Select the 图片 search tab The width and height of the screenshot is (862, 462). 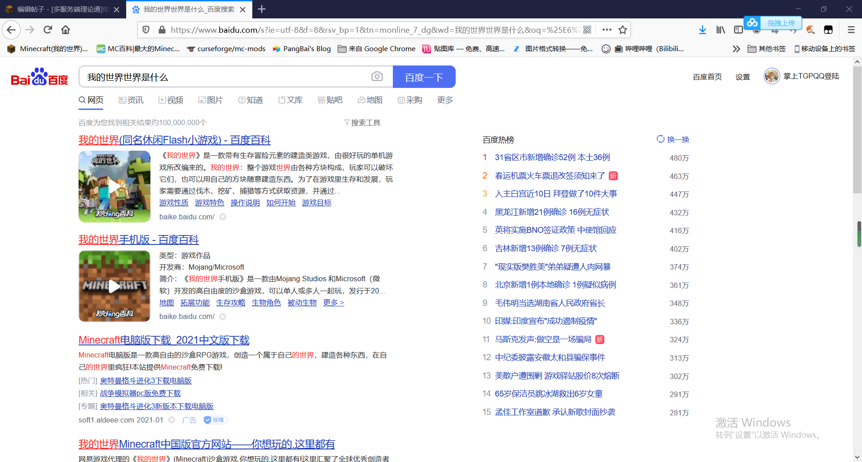pyautogui.click(x=211, y=100)
